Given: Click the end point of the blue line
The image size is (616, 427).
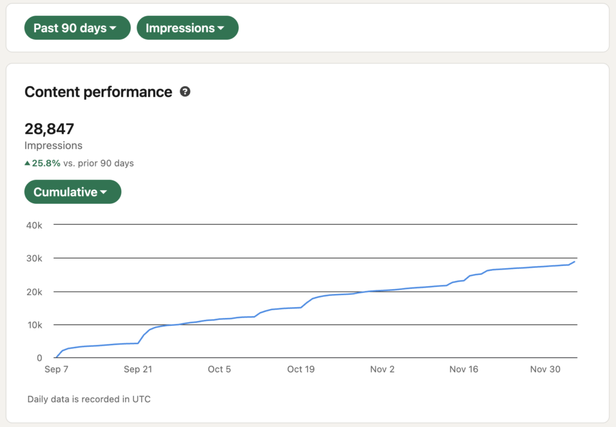Looking at the screenshot, I should click(x=574, y=262).
